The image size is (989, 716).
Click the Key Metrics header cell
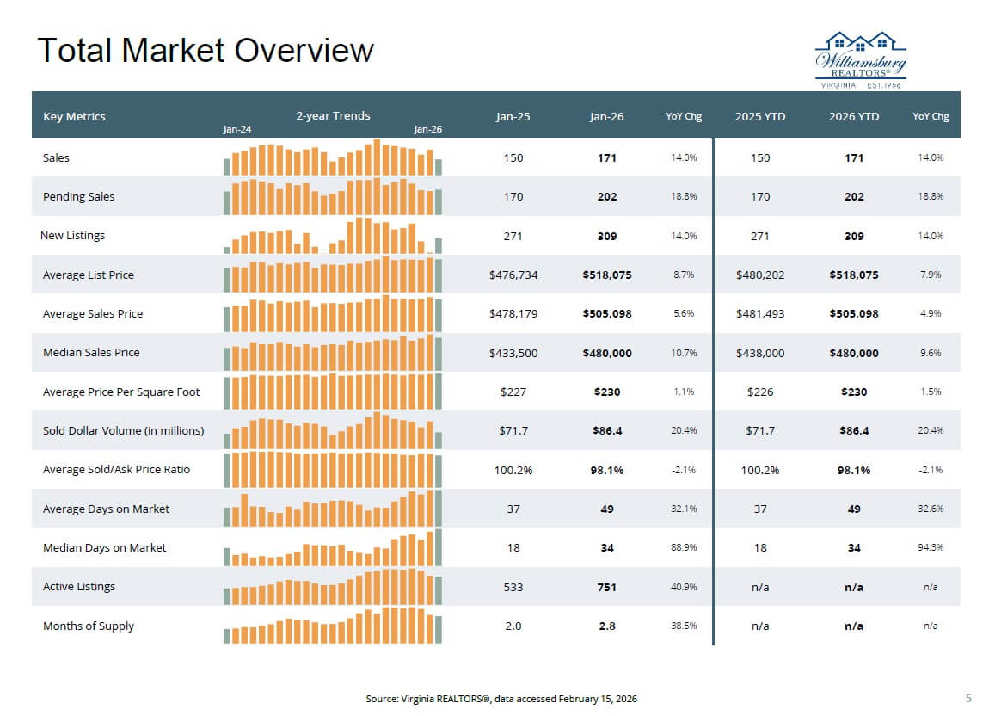point(73,116)
